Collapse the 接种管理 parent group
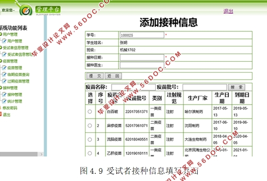 click(1, 88)
